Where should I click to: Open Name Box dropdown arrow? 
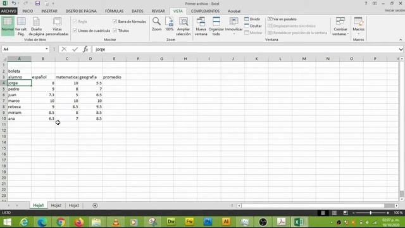click(x=46, y=49)
